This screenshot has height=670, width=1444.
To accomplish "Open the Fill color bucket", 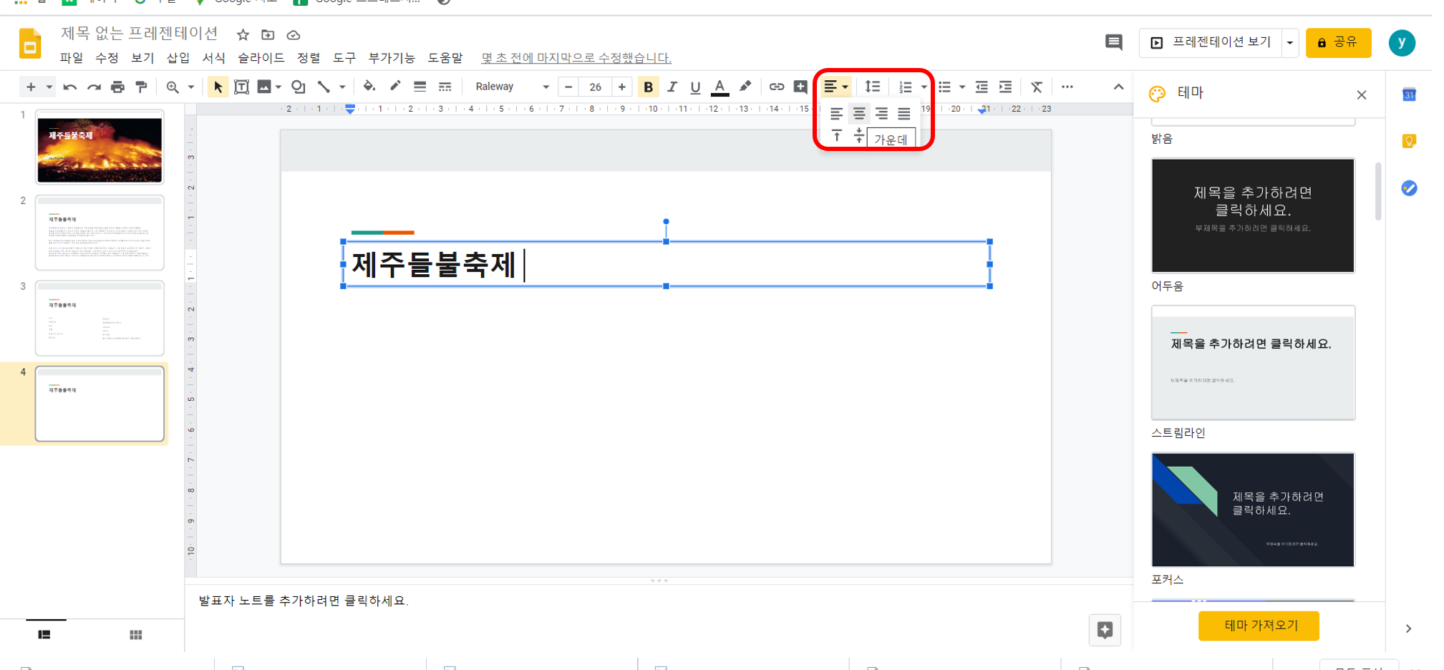I will pyautogui.click(x=369, y=87).
